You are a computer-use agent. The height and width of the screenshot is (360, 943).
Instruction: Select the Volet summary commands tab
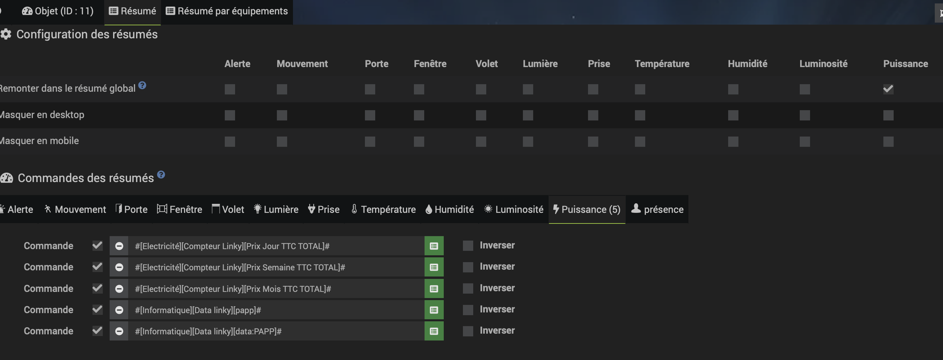[228, 209]
